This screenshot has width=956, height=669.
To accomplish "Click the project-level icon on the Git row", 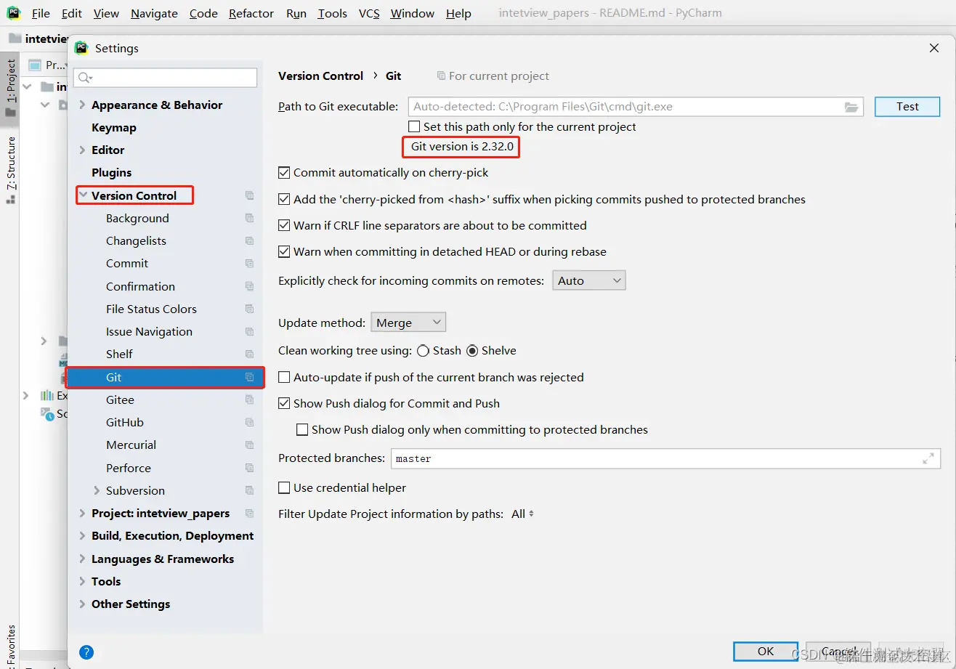I will pos(249,378).
